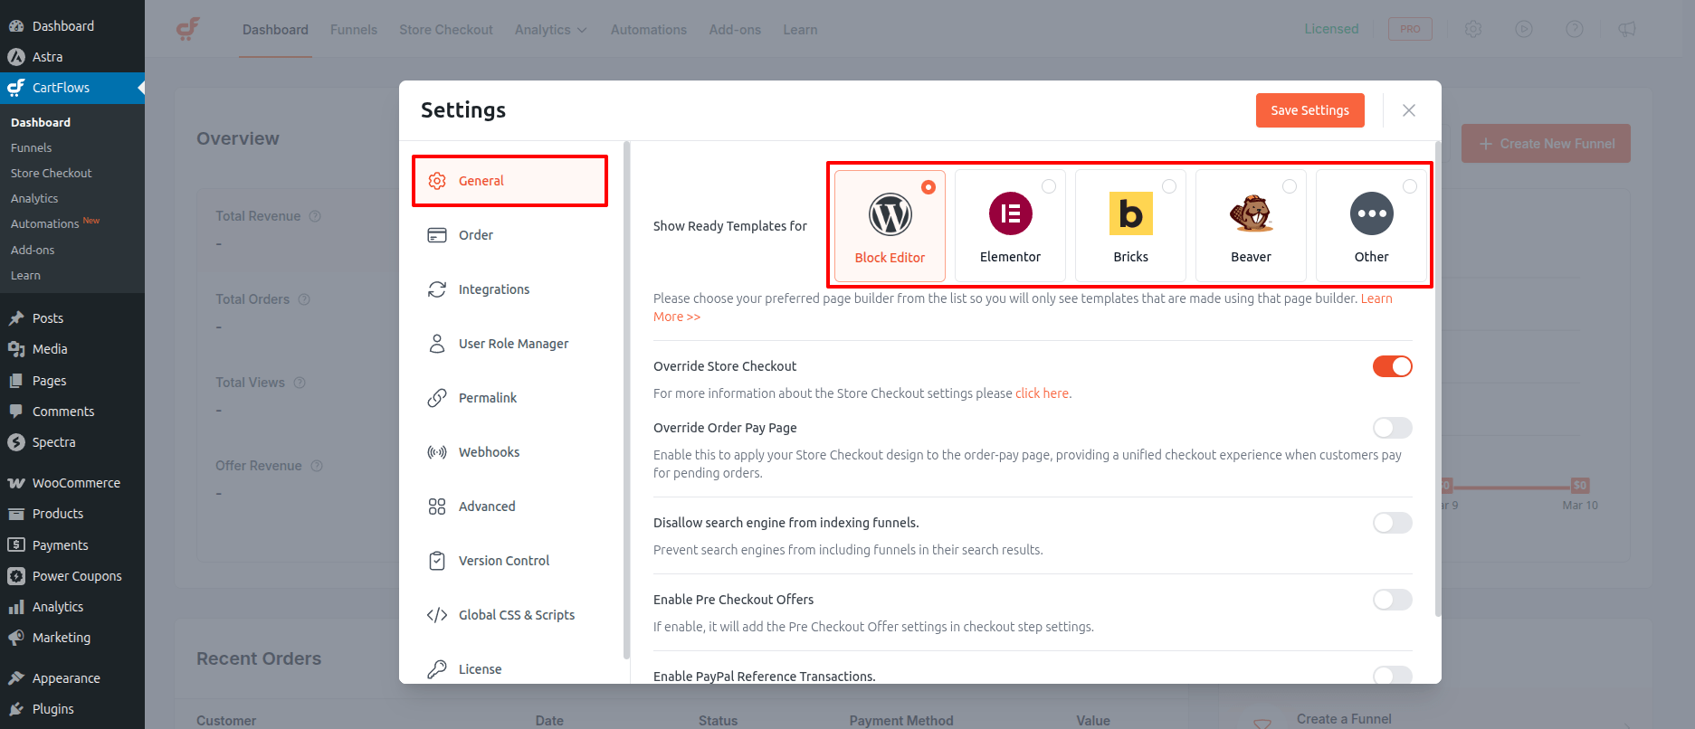Click the Version Control clipboard icon
The width and height of the screenshot is (1695, 729).
coord(437,561)
